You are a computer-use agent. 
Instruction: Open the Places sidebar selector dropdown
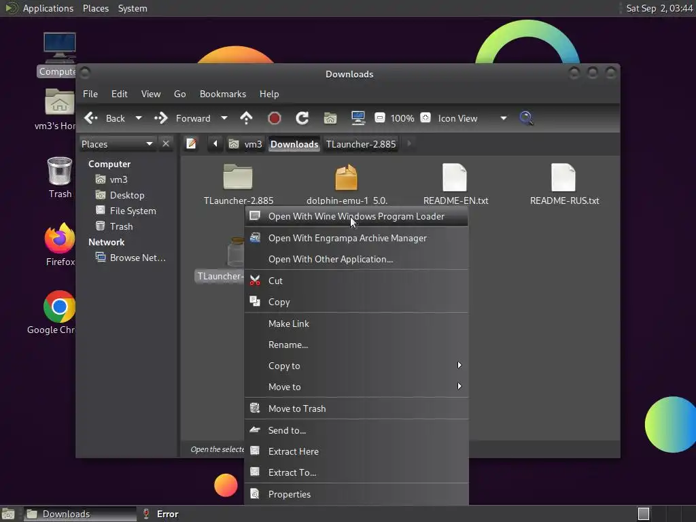coord(118,144)
